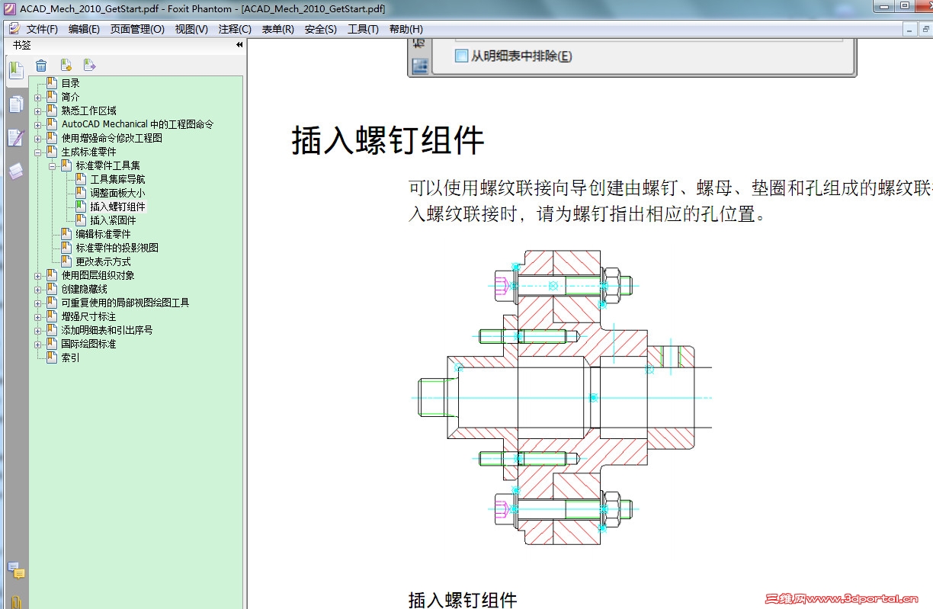Select the Layers panel icon in sidebar

15,171
